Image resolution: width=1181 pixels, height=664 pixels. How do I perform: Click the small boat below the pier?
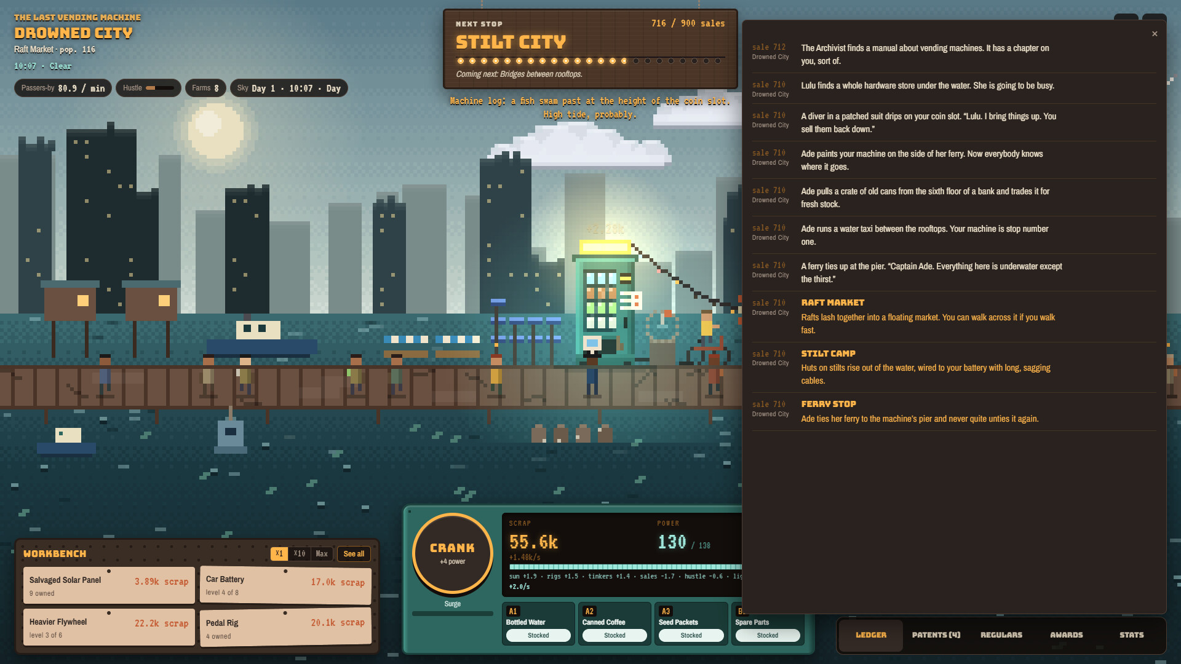point(66,441)
